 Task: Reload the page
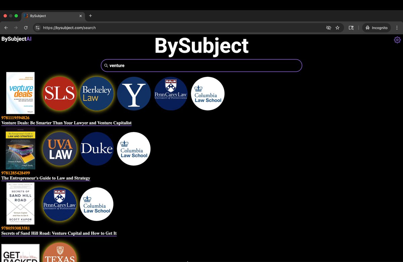pyautogui.click(x=26, y=28)
